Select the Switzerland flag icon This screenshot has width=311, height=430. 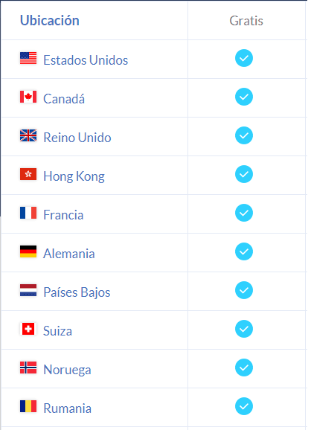28,329
